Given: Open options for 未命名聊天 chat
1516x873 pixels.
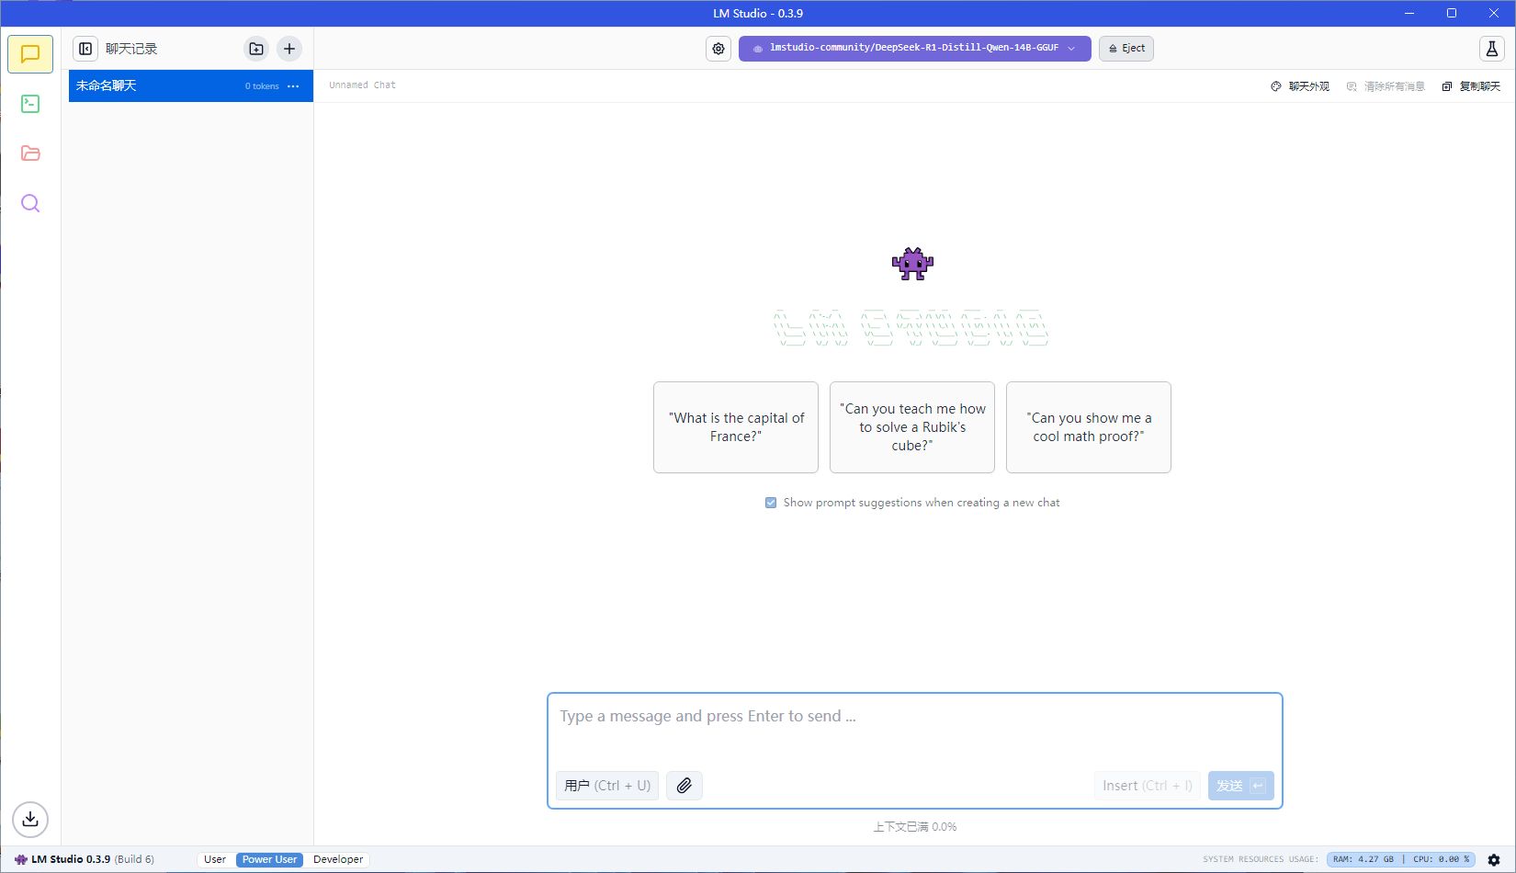Looking at the screenshot, I should tap(293, 86).
